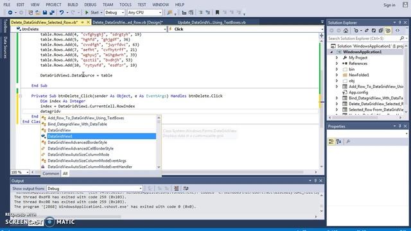
Task: Click the Sign in link
Action: click(x=389, y=5)
